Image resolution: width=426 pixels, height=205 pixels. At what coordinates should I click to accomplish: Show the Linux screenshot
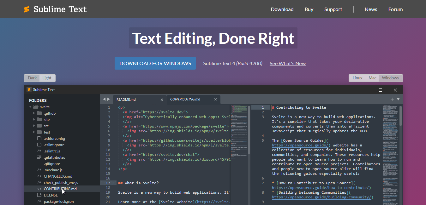point(357,78)
